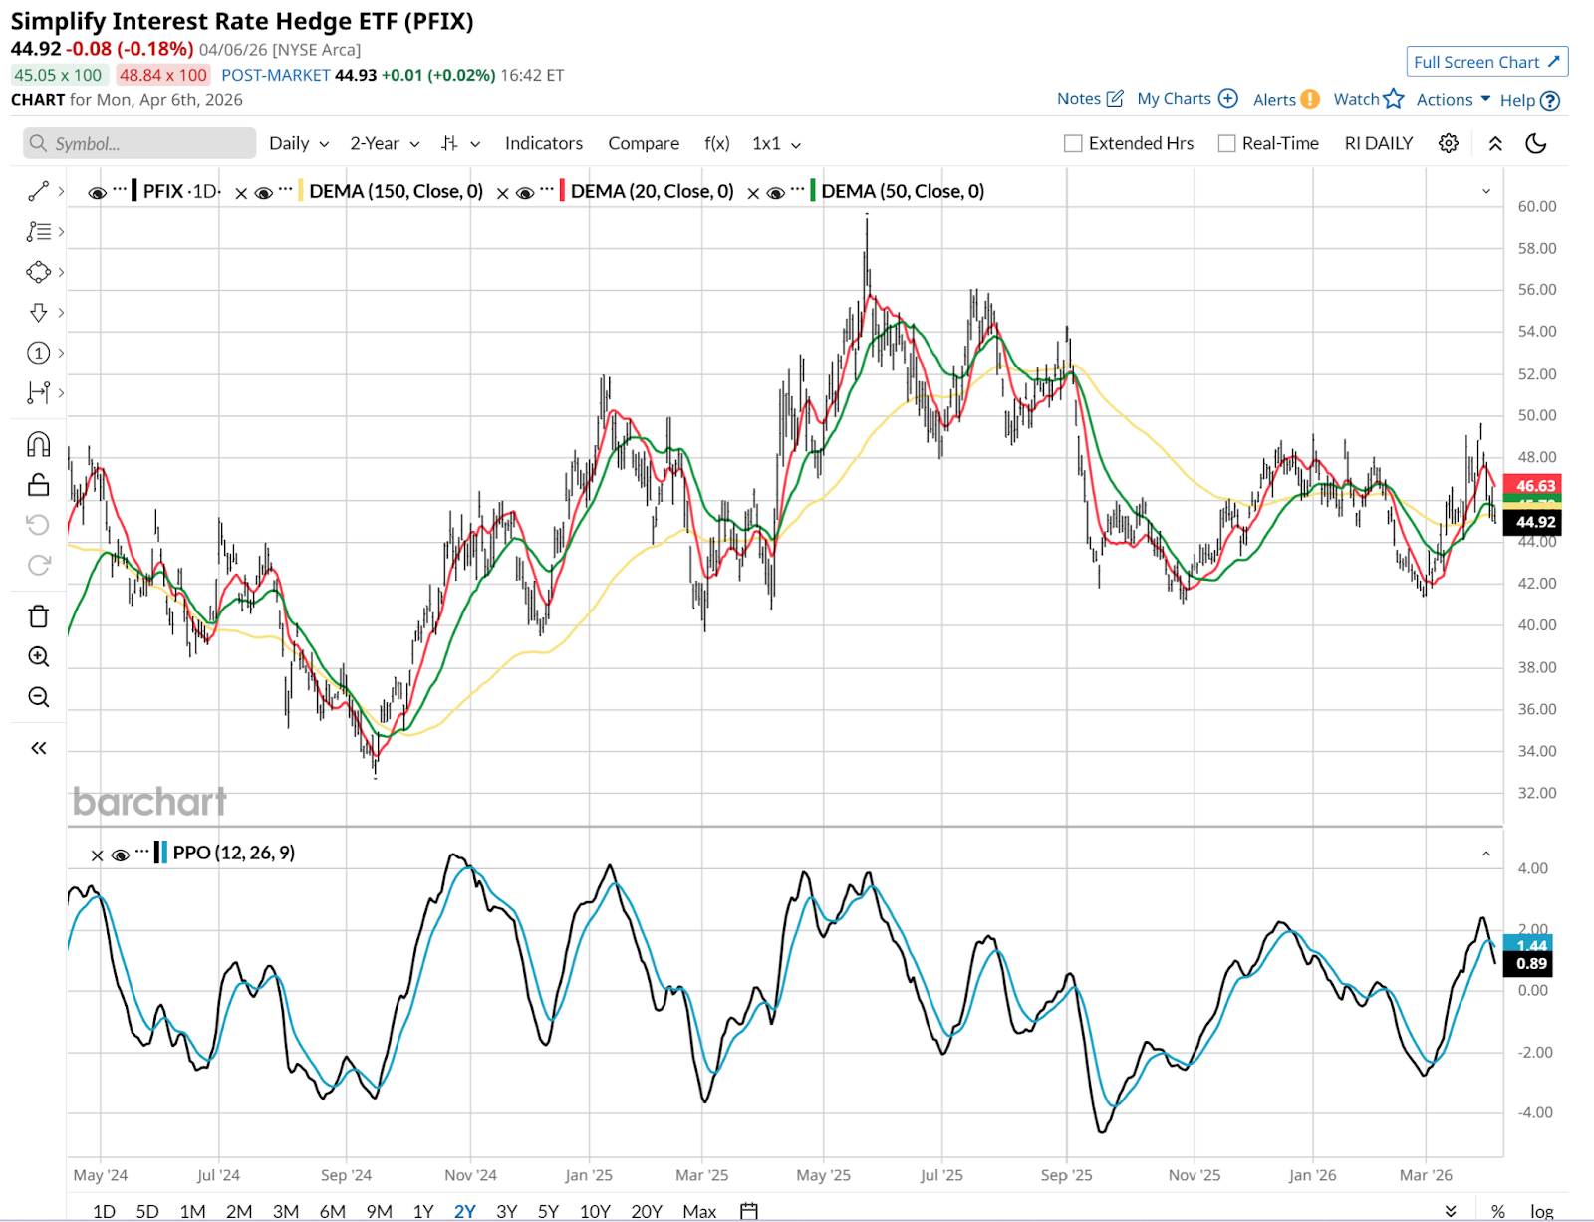This screenshot has height=1222, width=1594.
Task: Open the 2-Year period dropdown
Action: click(384, 143)
